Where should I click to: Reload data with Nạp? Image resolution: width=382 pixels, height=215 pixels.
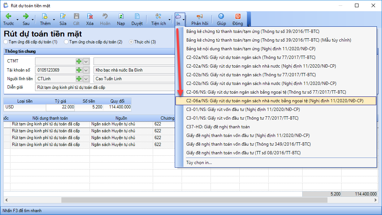[x=121, y=20]
